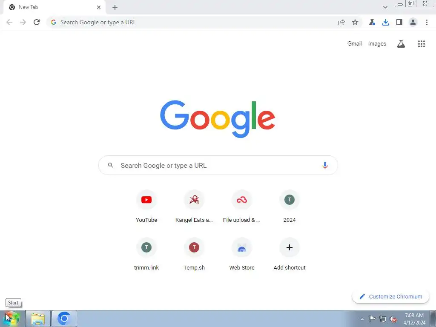Reload the current page
The width and height of the screenshot is (436, 327).
tap(37, 22)
